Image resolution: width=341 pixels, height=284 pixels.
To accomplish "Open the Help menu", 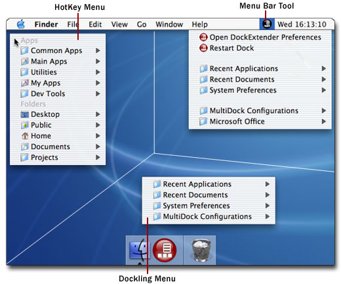I will [199, 24].
